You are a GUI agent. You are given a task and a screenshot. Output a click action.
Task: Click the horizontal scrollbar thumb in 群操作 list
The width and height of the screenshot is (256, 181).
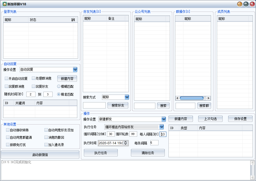(191, 98)
